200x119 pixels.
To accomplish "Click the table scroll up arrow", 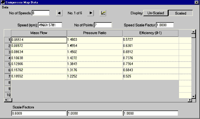I will coord(193,32).
